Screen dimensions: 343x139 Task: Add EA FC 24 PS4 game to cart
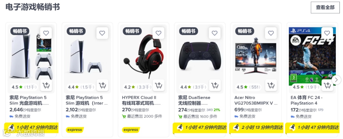[x=327, y=85]
